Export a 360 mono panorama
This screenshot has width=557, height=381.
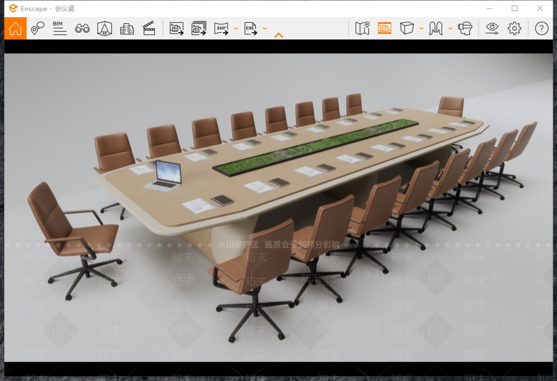(x=221, y=29)
